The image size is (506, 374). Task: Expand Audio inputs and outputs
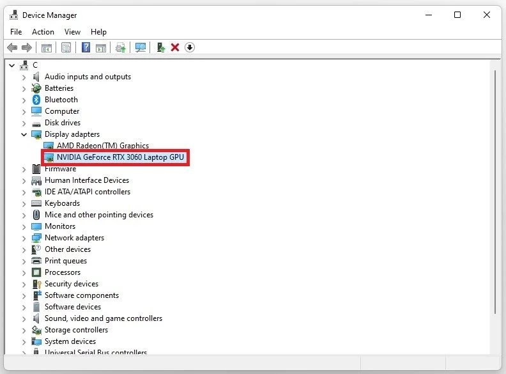24,77
